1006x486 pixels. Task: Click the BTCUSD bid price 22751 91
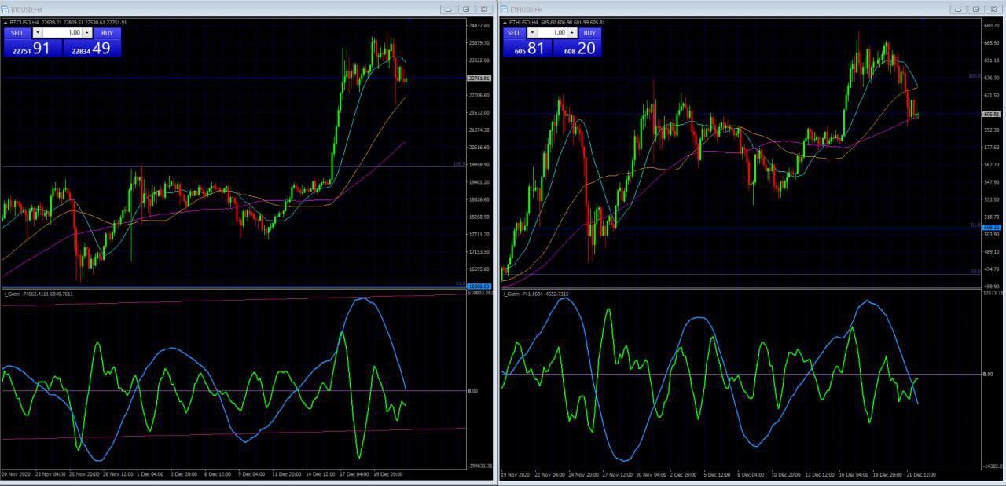(32, 48)
